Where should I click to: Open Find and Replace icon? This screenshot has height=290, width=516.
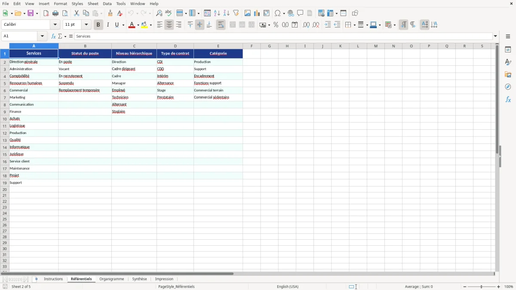tap(159, 13)
